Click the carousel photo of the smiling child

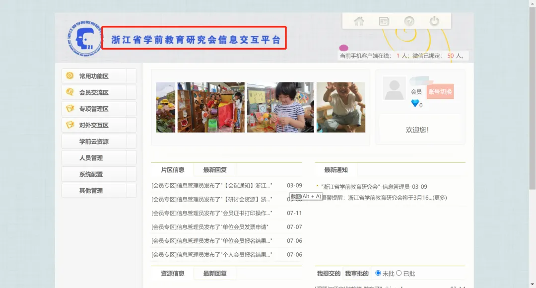[340, 107]
